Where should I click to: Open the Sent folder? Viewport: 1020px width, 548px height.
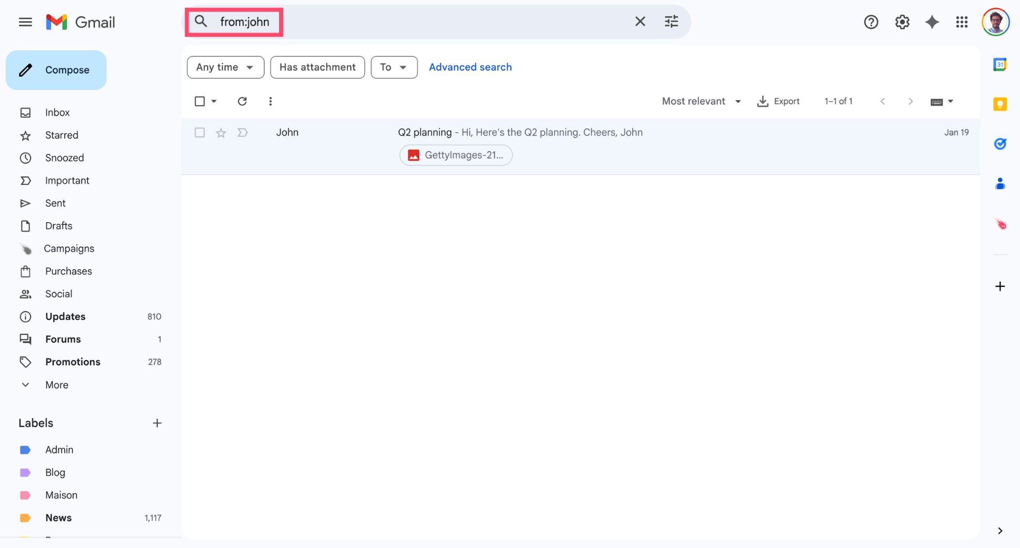[x=55, y=203]
